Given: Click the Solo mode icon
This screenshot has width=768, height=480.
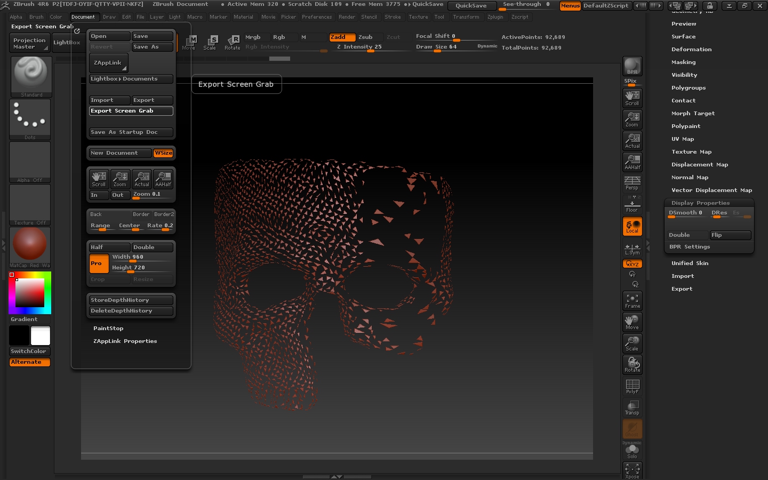Looking at the screenshot, I should (632, 451).
